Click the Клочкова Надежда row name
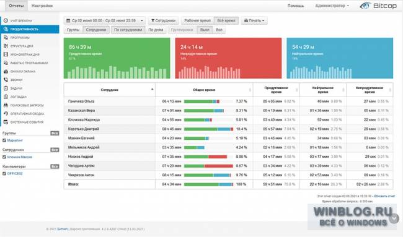 point(84,120)
